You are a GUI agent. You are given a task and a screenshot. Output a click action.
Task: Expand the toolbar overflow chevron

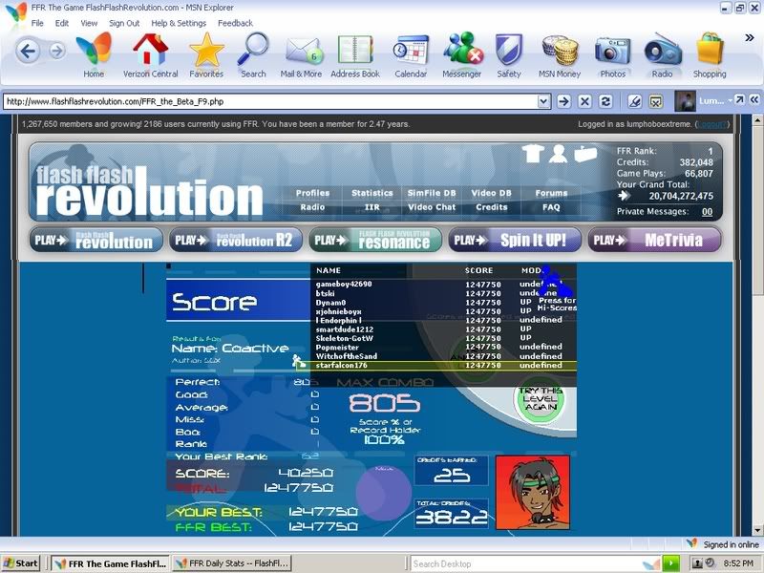pos(750,38)
